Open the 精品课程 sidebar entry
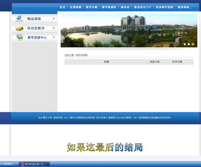 [35, 19]
